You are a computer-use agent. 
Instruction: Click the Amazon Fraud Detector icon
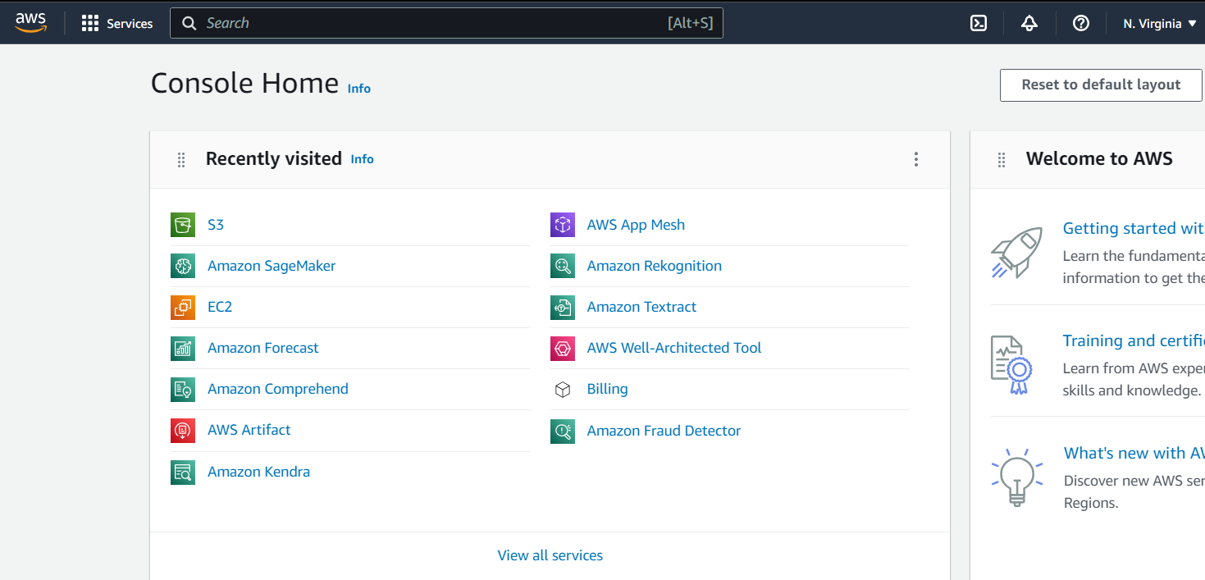click(x=563, y=431)
